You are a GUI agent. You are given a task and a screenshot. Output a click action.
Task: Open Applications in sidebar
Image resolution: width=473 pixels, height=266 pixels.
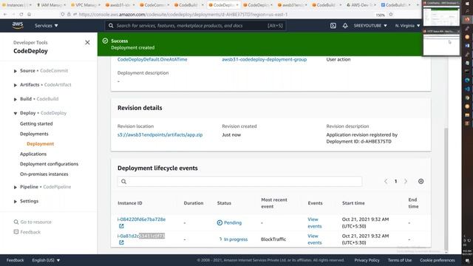coord(33,154)
